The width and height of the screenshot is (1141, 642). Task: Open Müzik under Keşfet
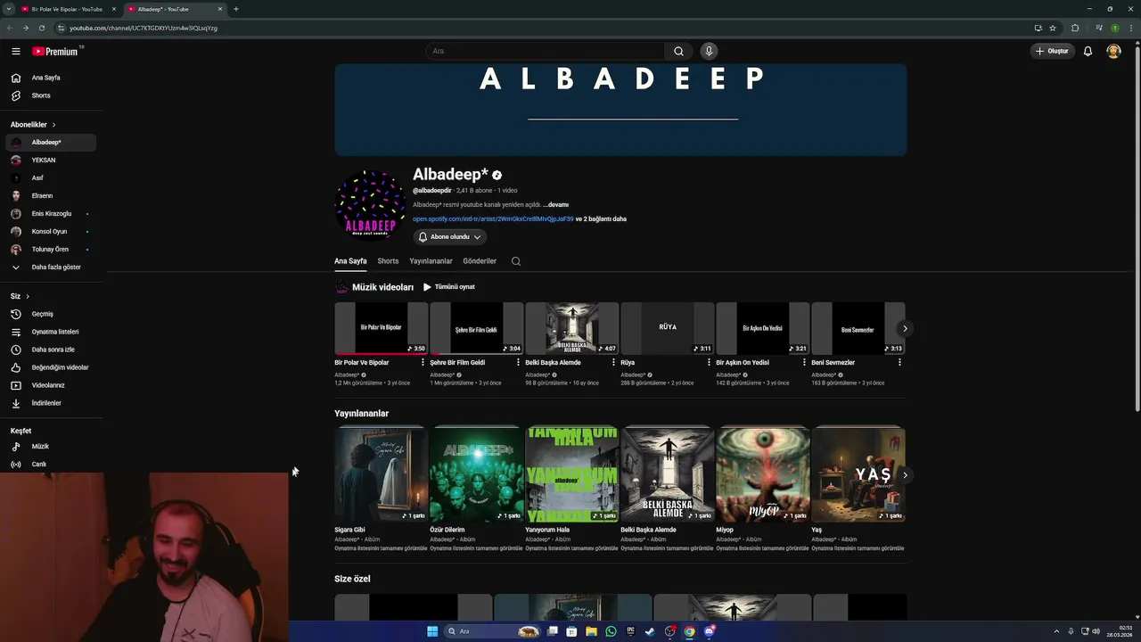[51, 446]
